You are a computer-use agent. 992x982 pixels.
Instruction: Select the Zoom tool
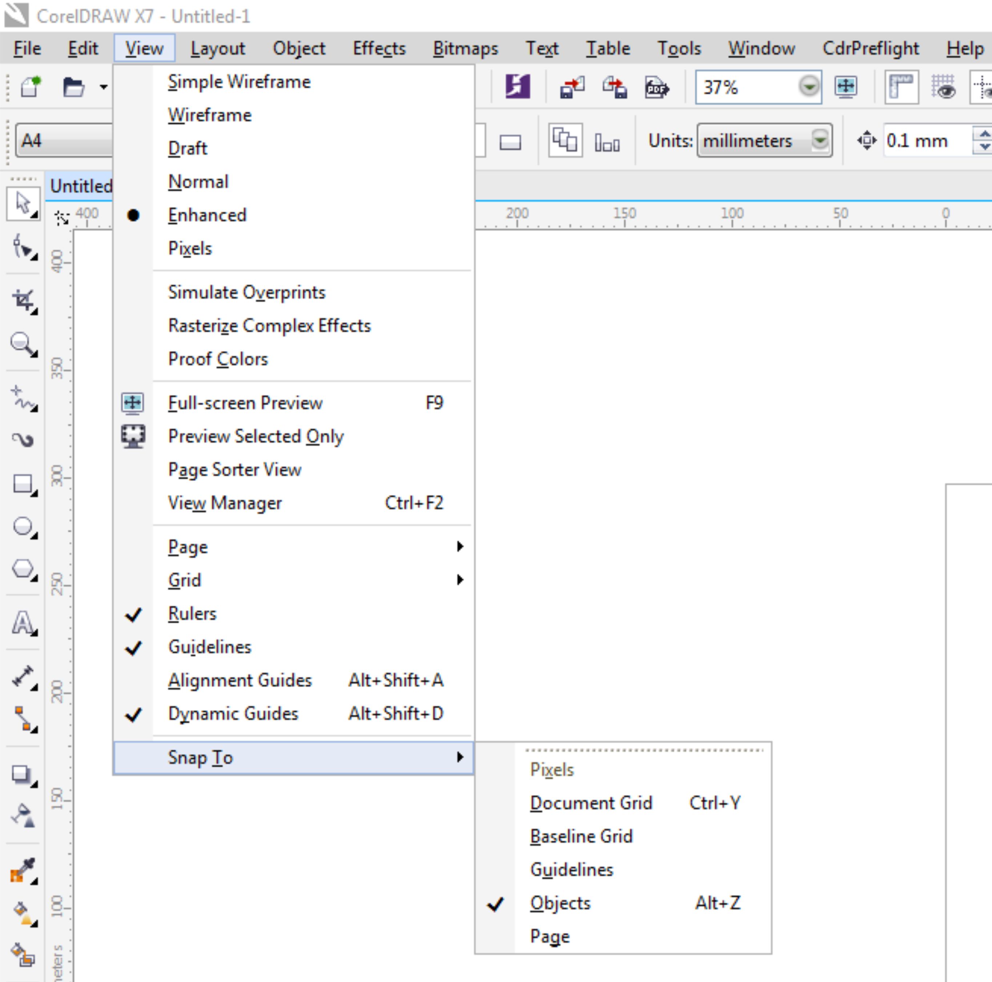(23, 344)
